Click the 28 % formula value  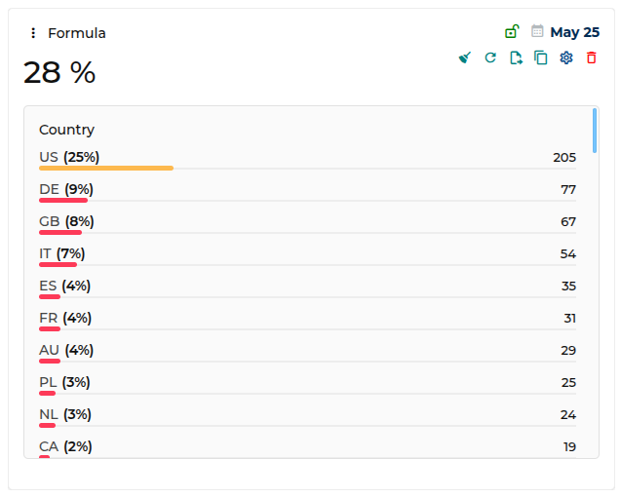[x=59, y=72]
